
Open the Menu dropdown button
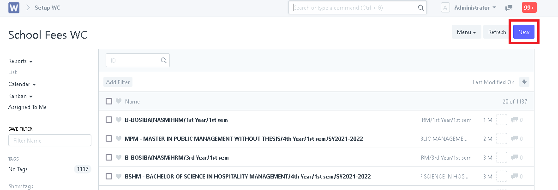click(x=466, y=32)
